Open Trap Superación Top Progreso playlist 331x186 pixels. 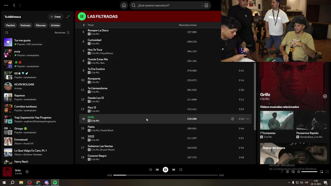[37, 119]
